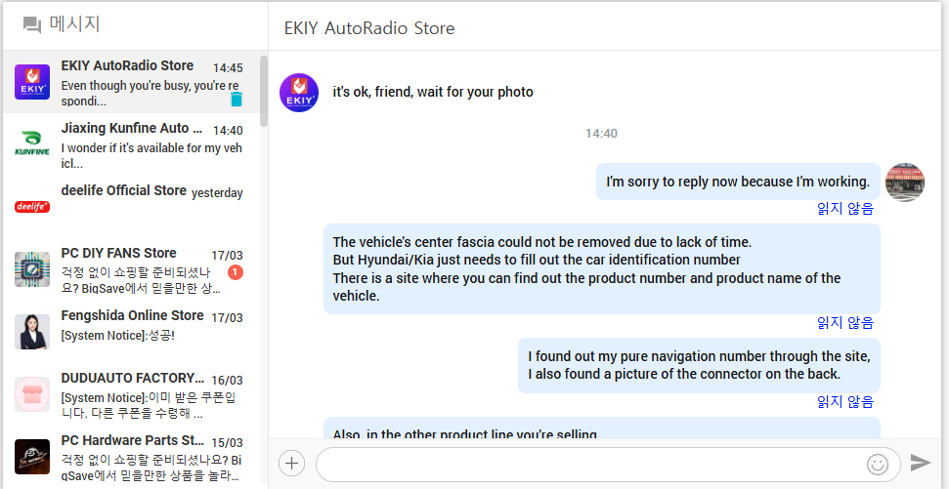Click the messages speech bubble icon
This screenshot has width=949, height=489.
pyautogui.click(x=32, y=25)
